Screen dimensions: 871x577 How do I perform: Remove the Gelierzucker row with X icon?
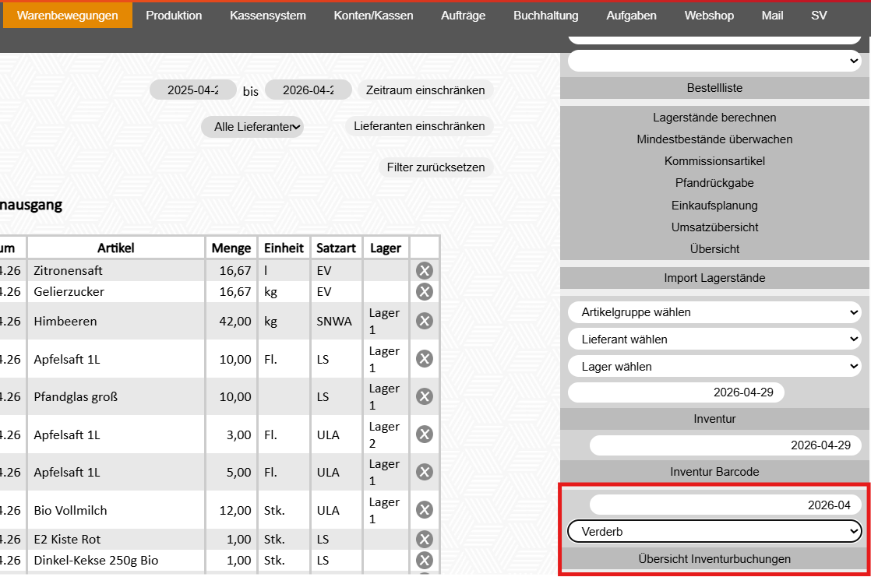coord(424,292)
